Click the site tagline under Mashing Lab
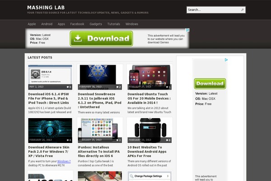 [88, 13]
